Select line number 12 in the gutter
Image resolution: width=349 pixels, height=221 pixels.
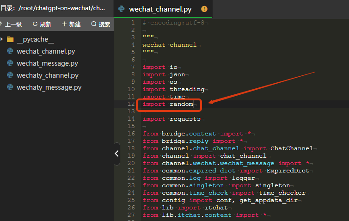131,104
